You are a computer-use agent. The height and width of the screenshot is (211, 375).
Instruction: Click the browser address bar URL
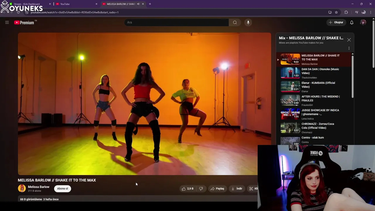click(74, 12)
